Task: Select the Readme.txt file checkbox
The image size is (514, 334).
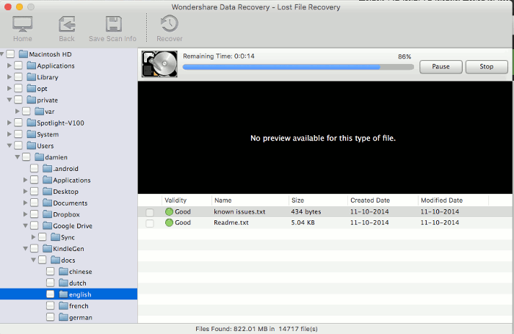Action: tap(150, 224)
